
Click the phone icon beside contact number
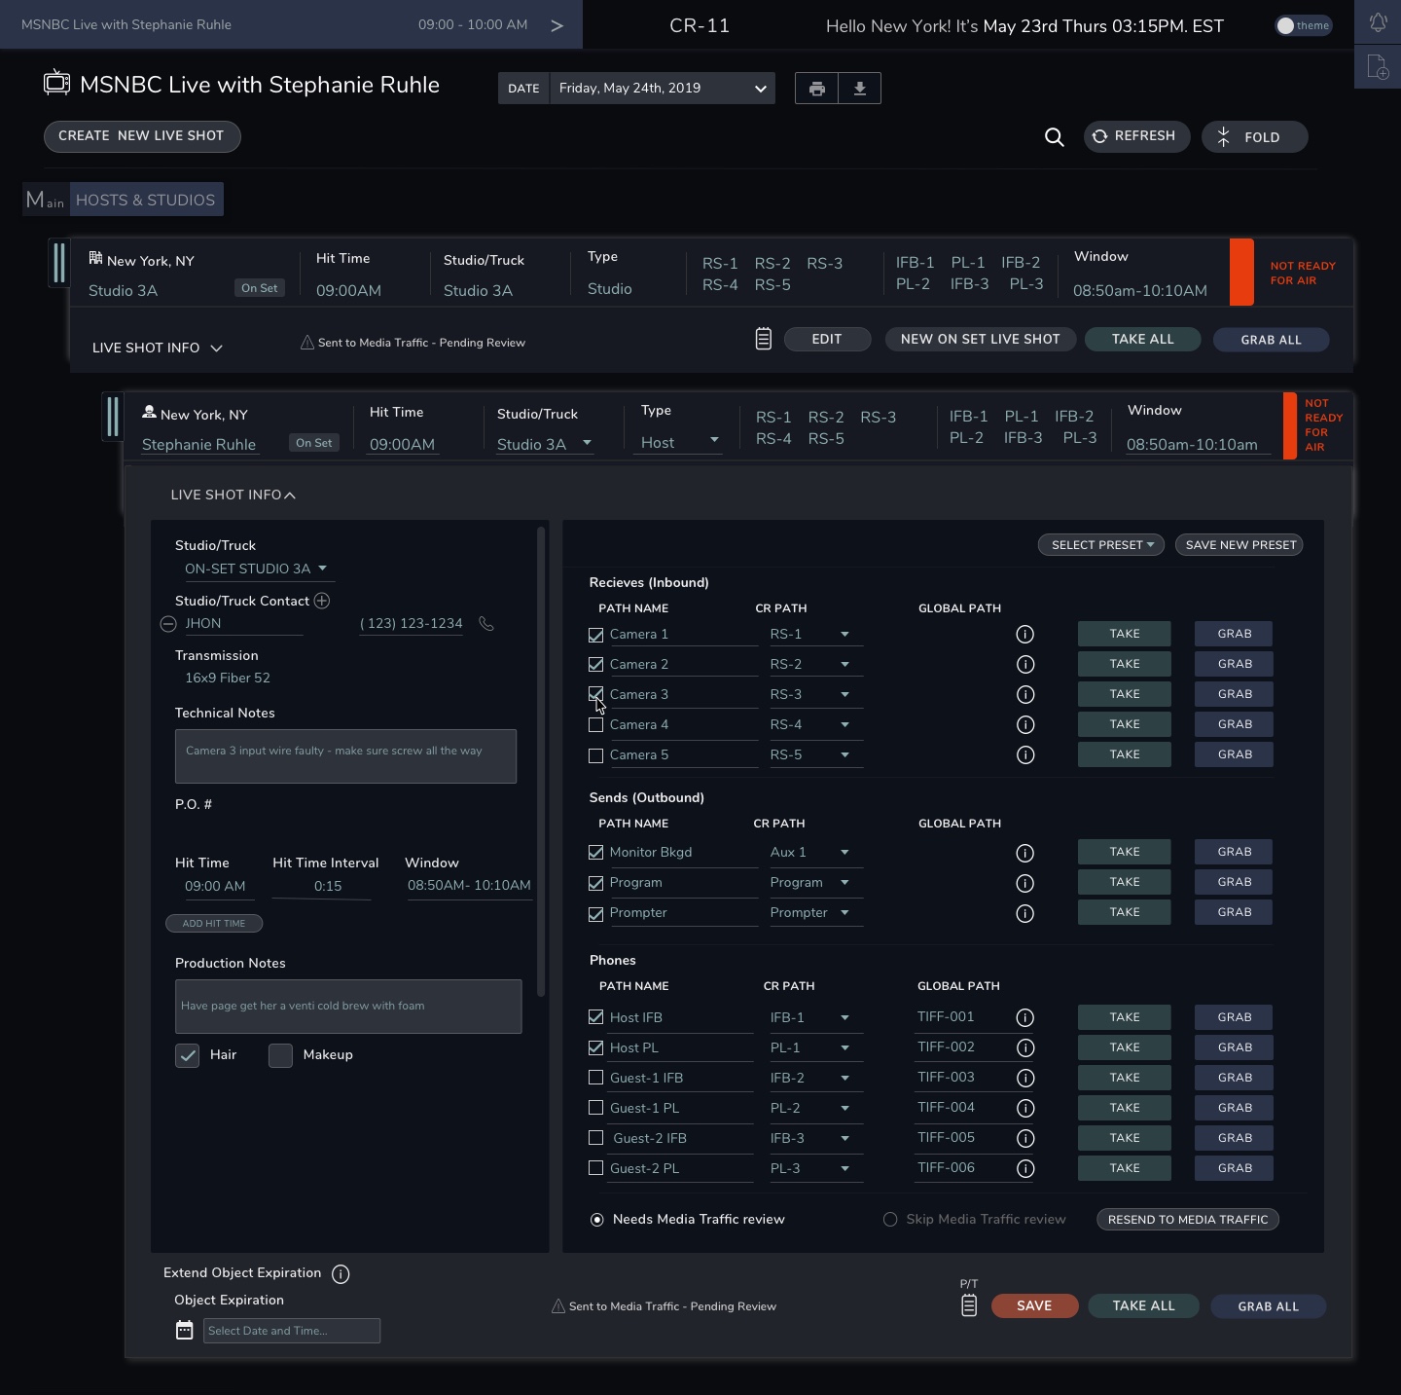pyautogui.click(x=486, y=624)
